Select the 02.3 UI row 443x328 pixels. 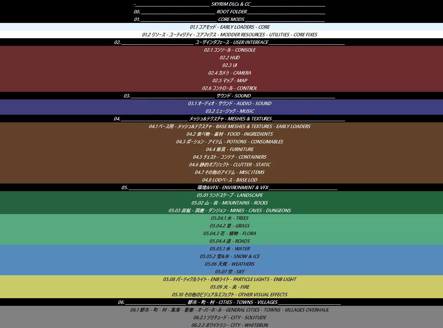[x=222, y=65]
